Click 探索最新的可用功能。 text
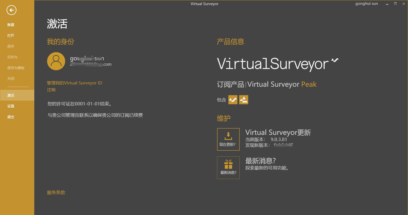Viewport: 408px width, 215px height. click(267, 168)
